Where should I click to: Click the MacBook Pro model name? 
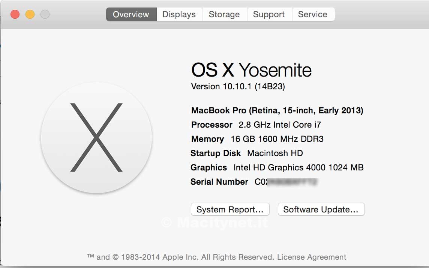(x=277, y=110)
